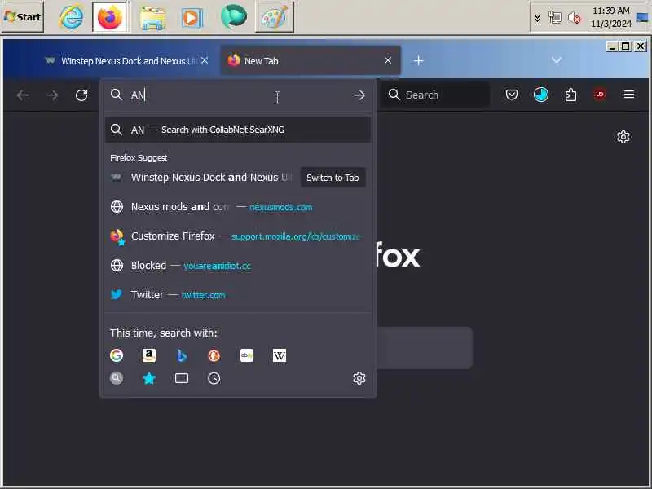Click the address bar containing AN
652x489 pixels.
[238, 95]
